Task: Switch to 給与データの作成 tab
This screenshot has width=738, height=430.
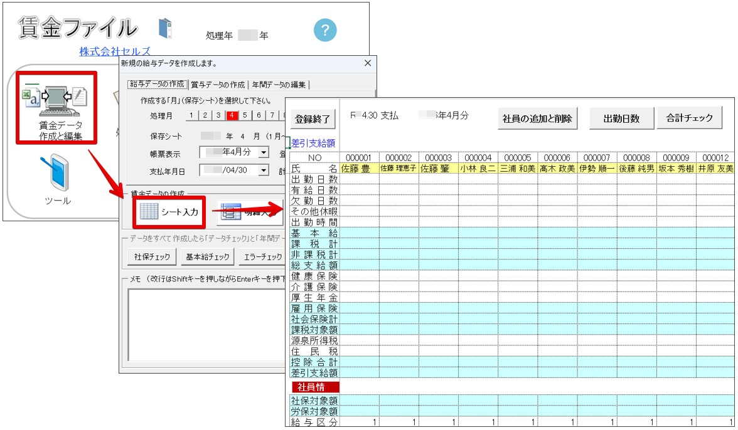Action: [x=157, y=84]
